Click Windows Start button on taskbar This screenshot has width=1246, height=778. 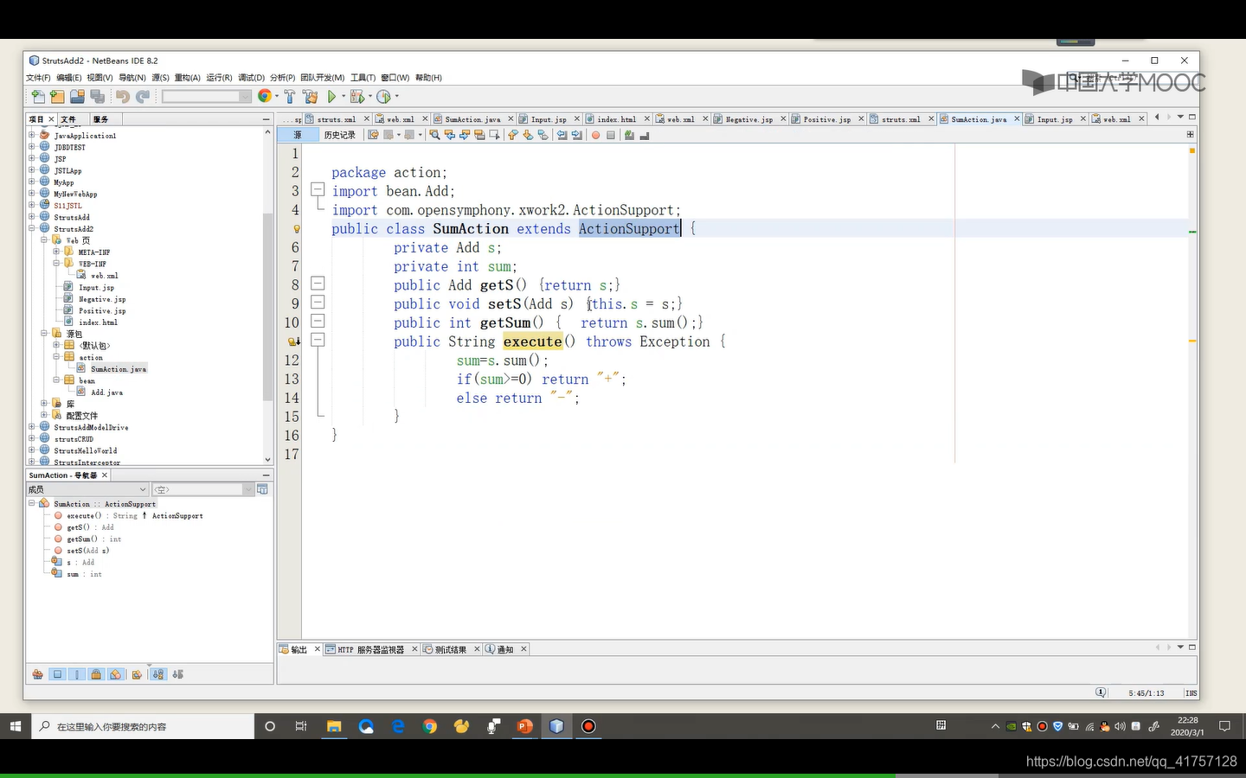tap(15, 726)
